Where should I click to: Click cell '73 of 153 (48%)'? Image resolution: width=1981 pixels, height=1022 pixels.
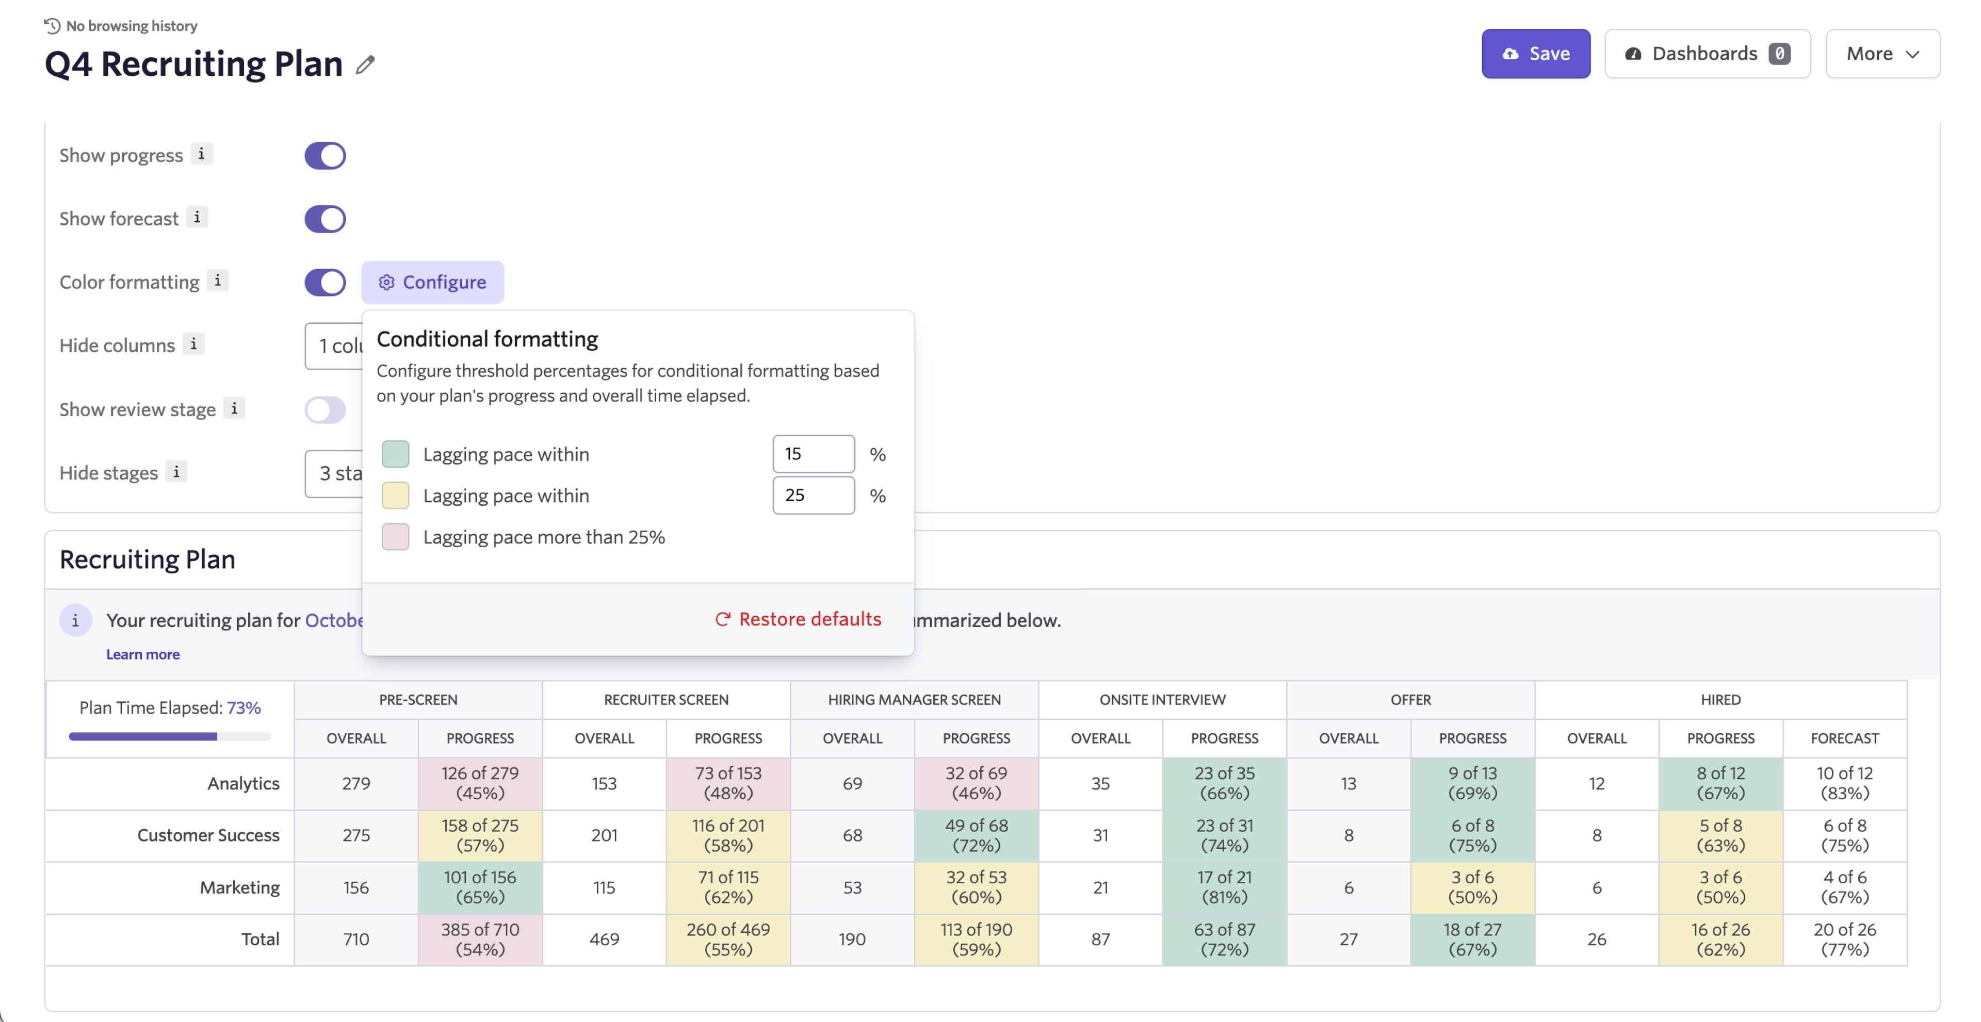pyautogui.click(x=728, y=784)
